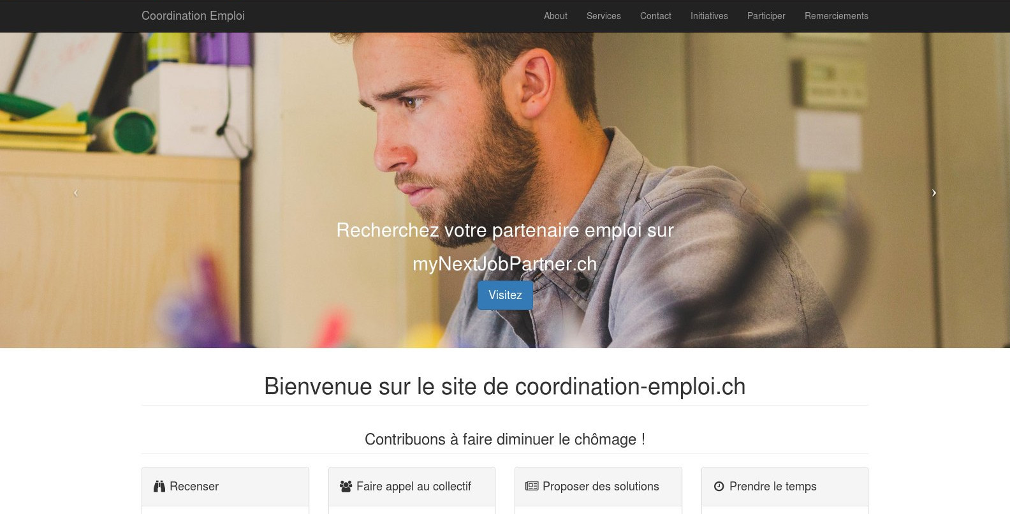Click the Coordination Emploi brand link
This screenshot has width=1010, height=514.
pos(193,16)
